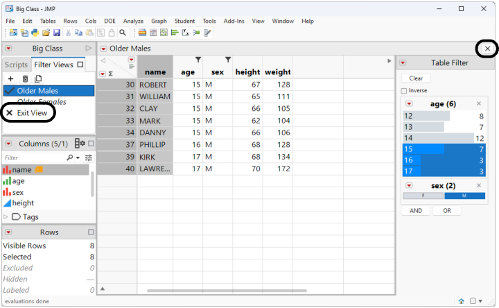Remove the age filter with its X icon
Screen dimensions: 499x308
pos(478,104)
